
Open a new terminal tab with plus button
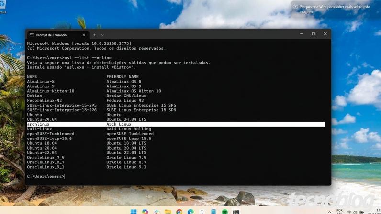click(95, 35)
